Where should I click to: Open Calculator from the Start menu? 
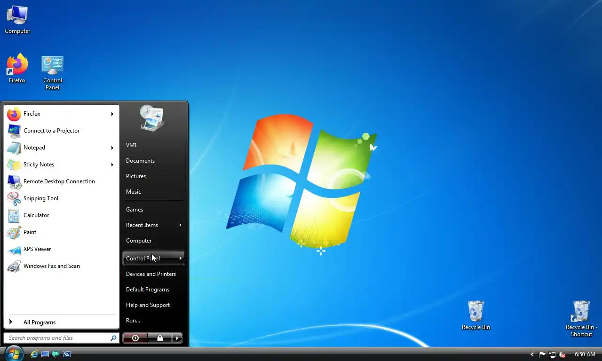61,215
